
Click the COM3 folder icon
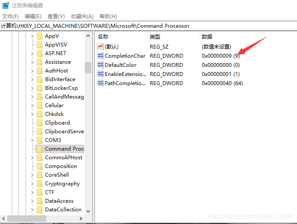[39, 140]
